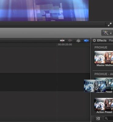
Task: Select the bottom Action Preset thumbnail
Action: 104,104
